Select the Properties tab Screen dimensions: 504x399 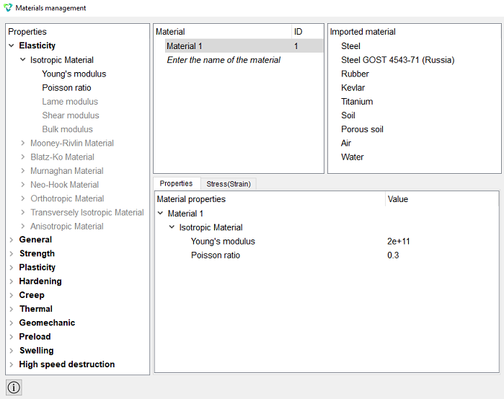176,183
